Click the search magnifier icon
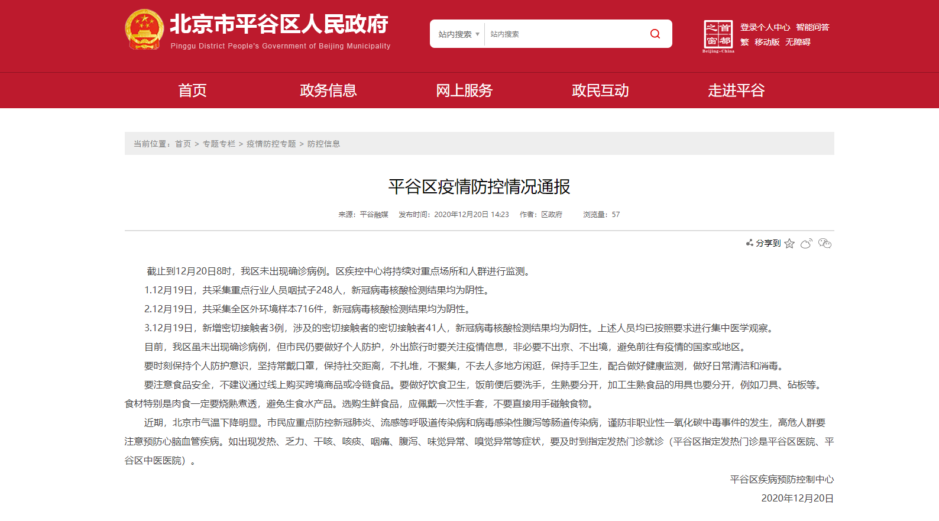This screenshot has width=939, height=521. click(x=655, y=34)
